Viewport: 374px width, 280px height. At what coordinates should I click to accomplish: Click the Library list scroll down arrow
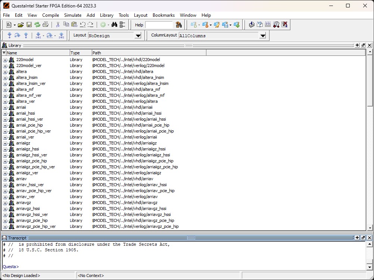370,228
